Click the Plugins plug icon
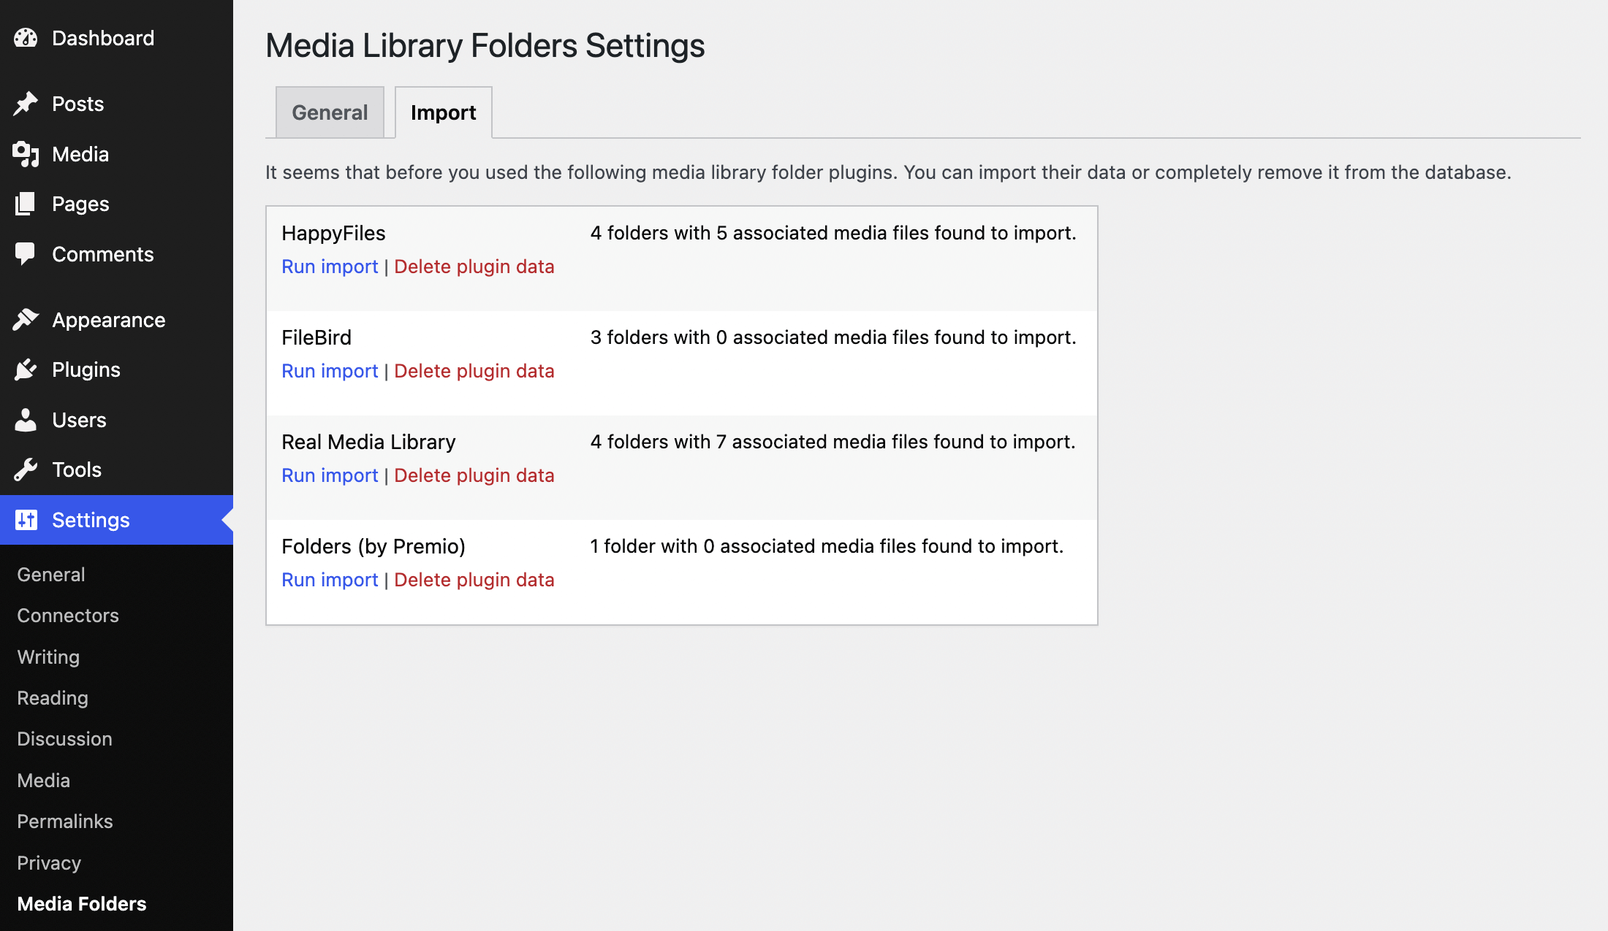The image size is (1608, 931). tap(26, 369)
